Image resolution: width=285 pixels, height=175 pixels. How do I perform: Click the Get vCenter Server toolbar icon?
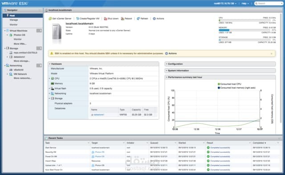(50, 19)
